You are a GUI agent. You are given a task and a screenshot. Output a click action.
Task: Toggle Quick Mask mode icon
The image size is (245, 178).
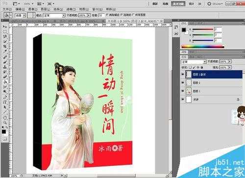[5, 138]
